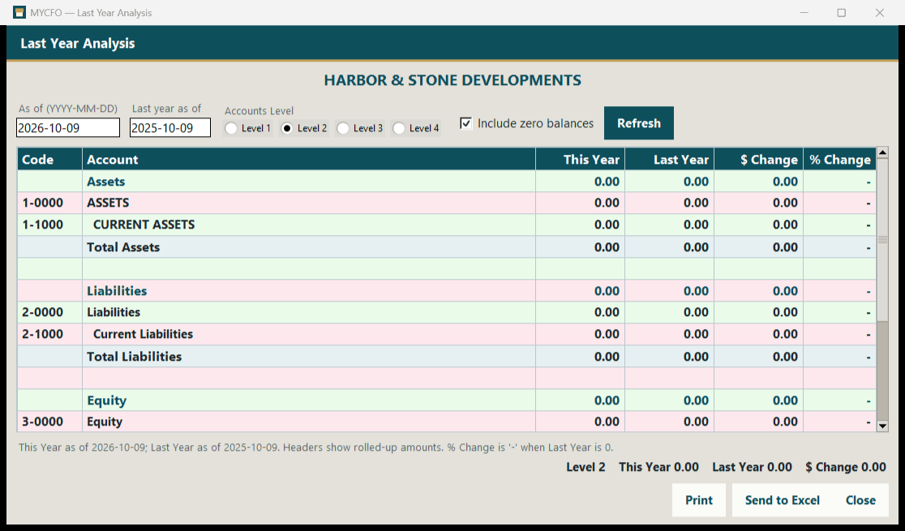Click the Refresh button

(x=639, y=123)
